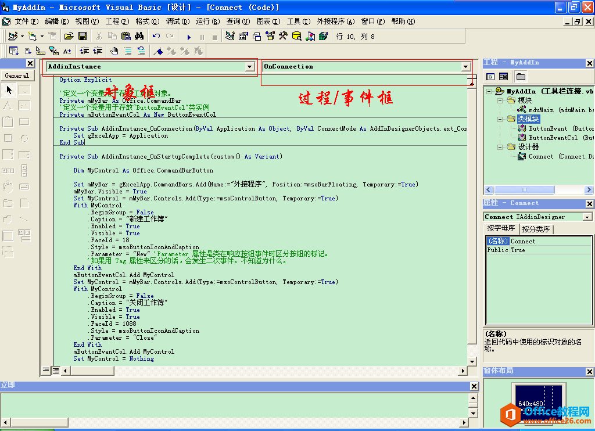Select ButtonEvent class in the project tree
The height and width of the screenshot is (431, 595).
(555, 128)
